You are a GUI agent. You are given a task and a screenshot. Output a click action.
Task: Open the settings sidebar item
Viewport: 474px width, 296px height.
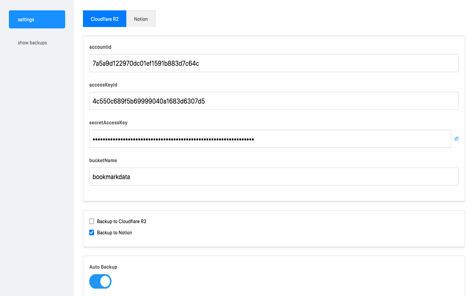point(37,19)
